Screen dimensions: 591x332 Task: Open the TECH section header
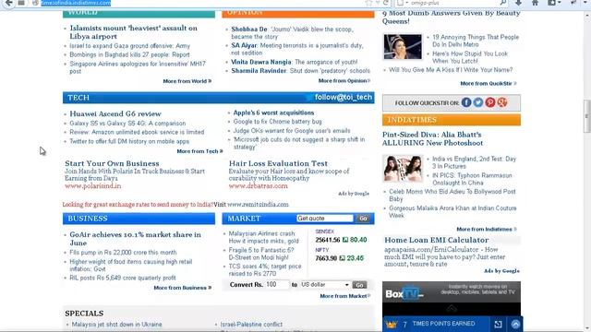coord(78,98)
